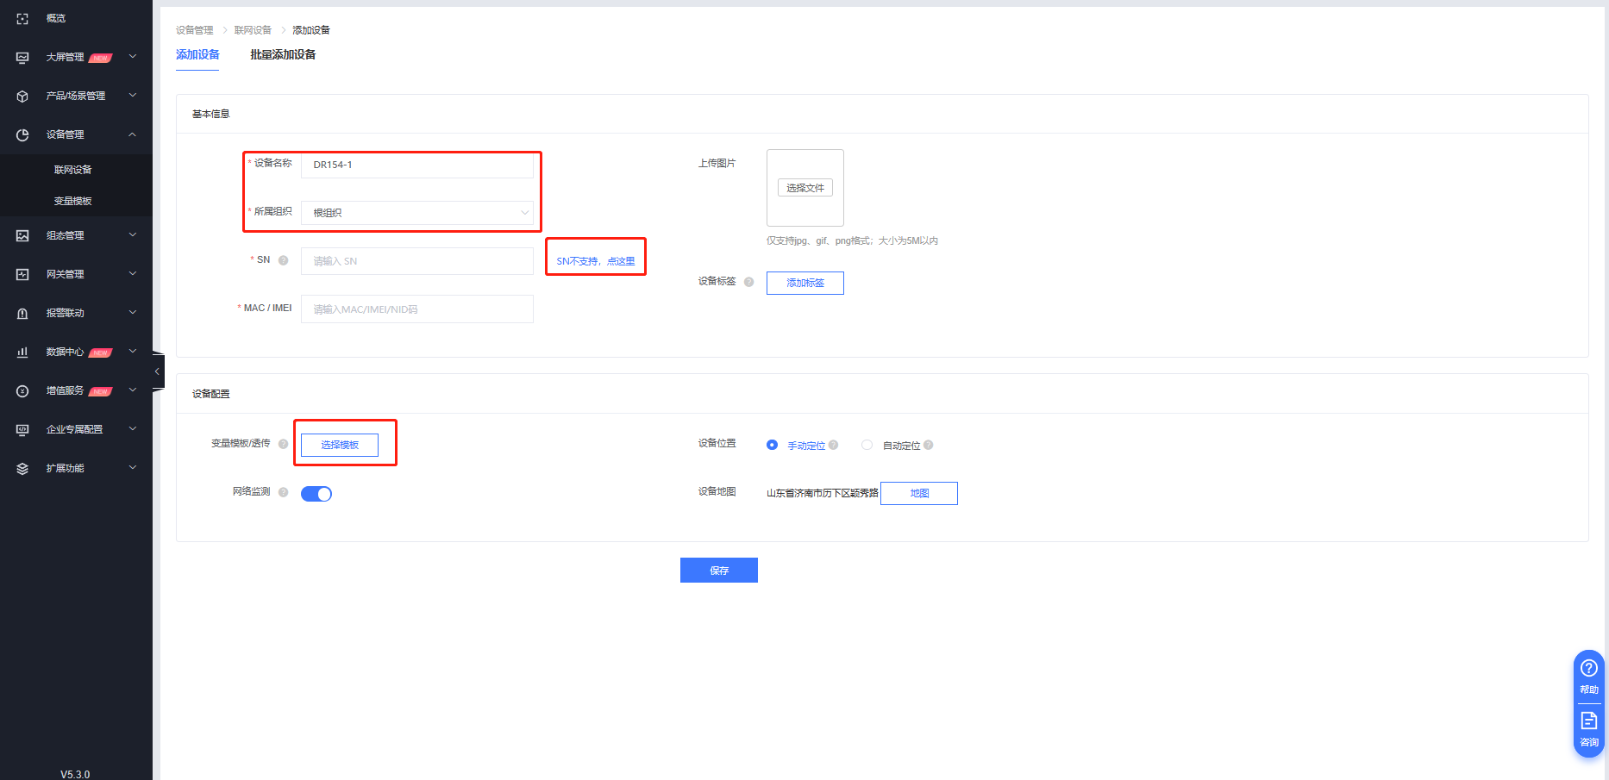
Task: Click the 概览 overview icon in sidebar
Action: [22, 18]
